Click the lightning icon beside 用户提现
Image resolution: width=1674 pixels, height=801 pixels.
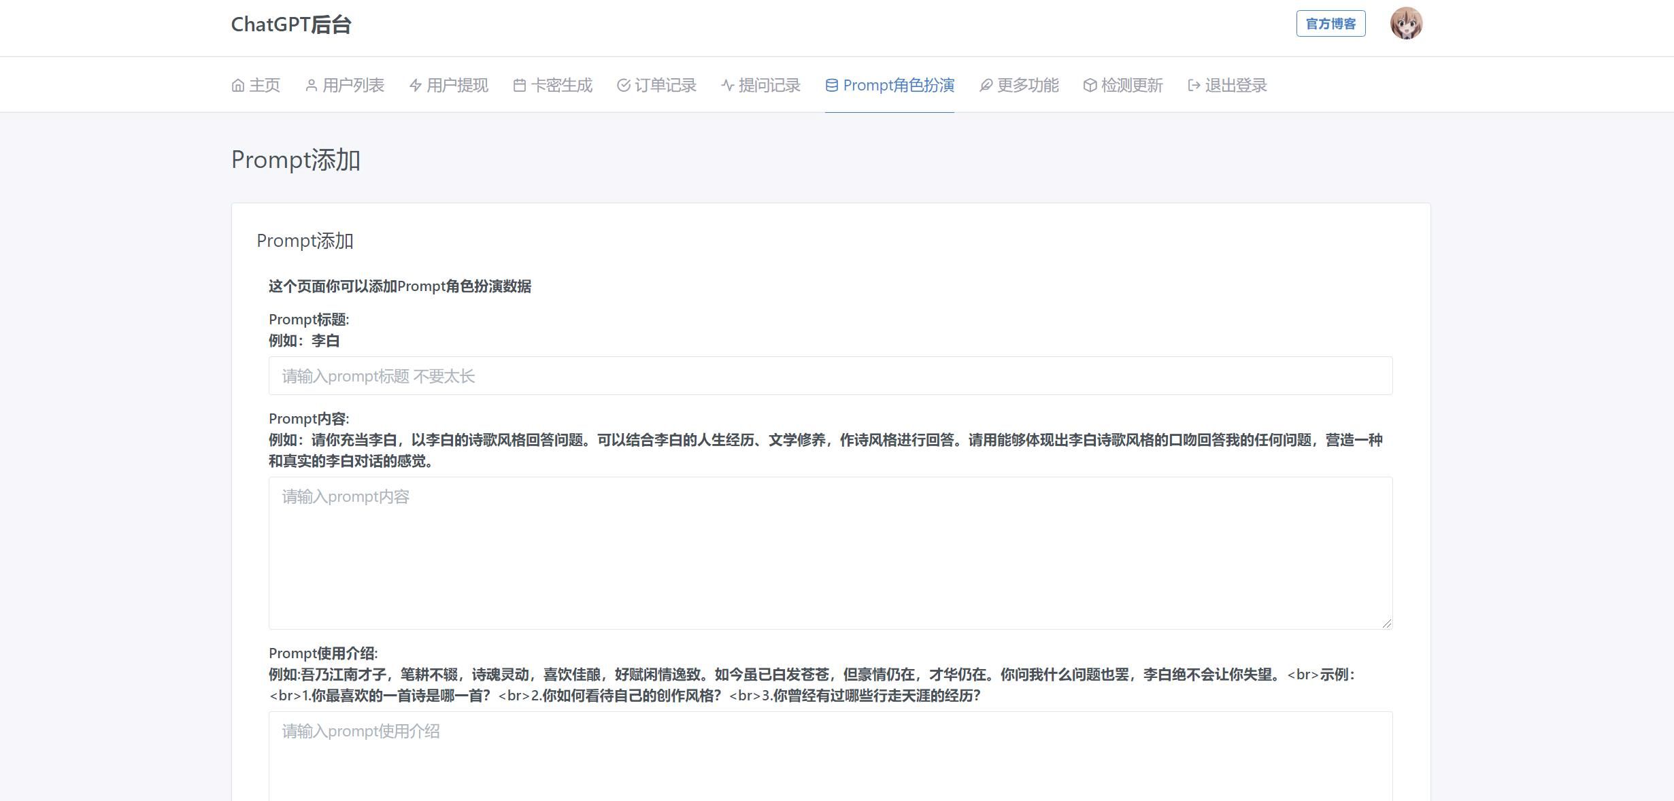[x=415, y=86]
